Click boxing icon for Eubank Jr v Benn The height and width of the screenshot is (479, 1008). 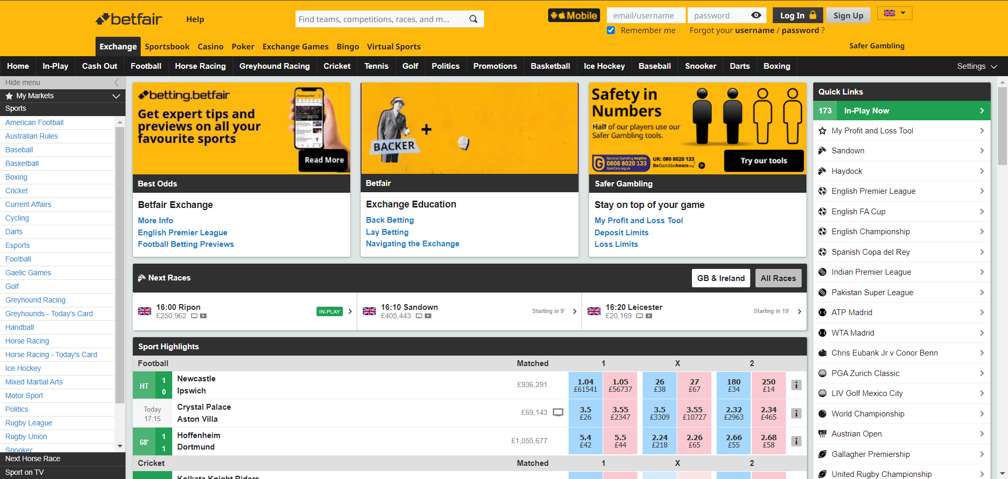click(822, 353)
